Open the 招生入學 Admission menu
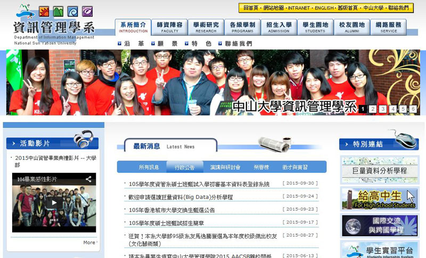Image resolution: width=426 pixels, height=258 pixels. [278, 27]
